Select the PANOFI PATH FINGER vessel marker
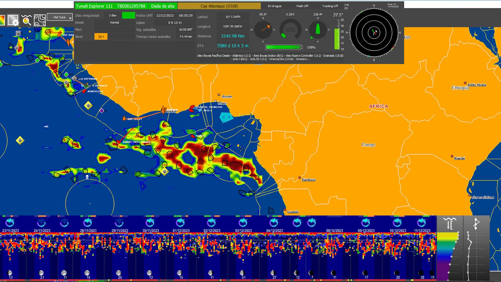This screenshot has width=501, height=282. 119,142
